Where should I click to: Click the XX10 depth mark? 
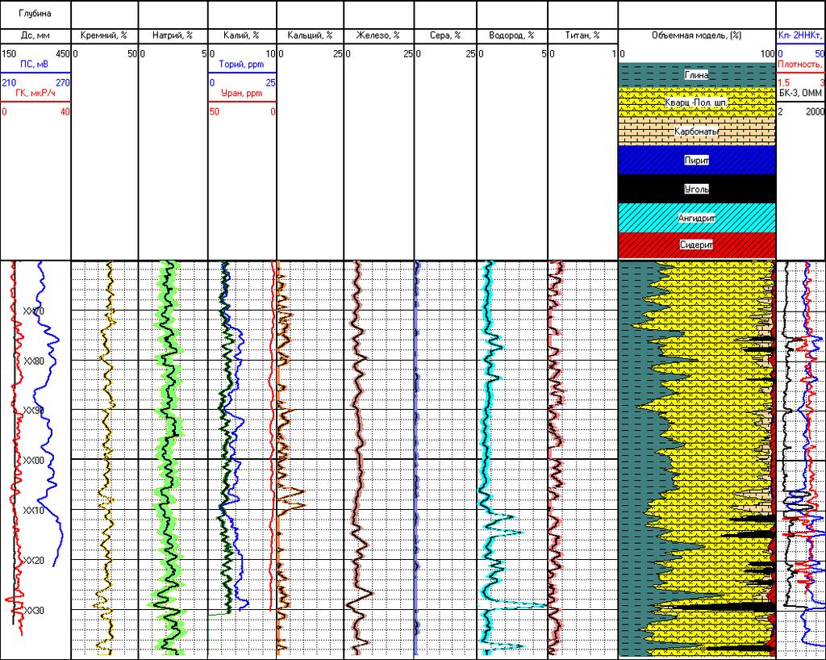(x=34, y=511)
